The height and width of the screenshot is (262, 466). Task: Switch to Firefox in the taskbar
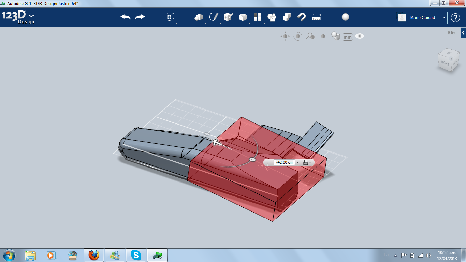[93, 255]
